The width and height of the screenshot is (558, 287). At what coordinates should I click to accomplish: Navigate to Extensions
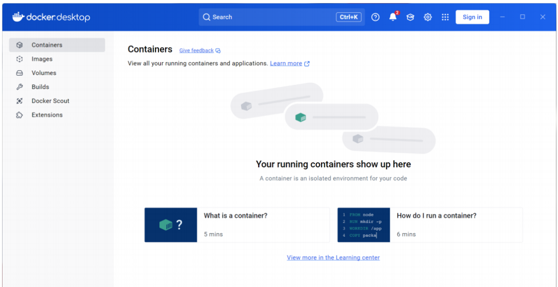click(x=57, y=115)
